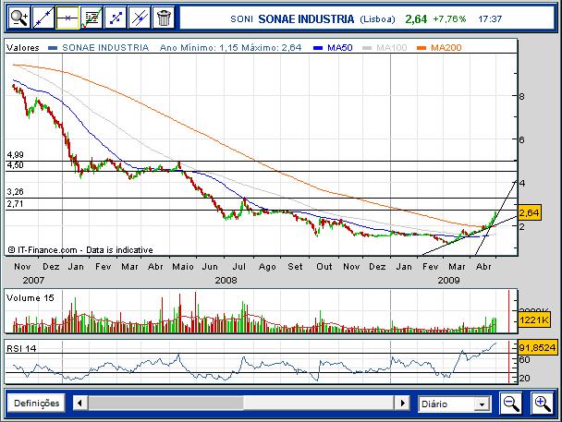Click the yellow 2,64 price tag on axis
The width and height of the screenshot is (562, 422).
(x=529, y=213)
